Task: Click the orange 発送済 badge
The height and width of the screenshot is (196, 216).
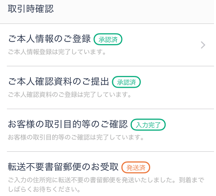Action: (136, 167)
